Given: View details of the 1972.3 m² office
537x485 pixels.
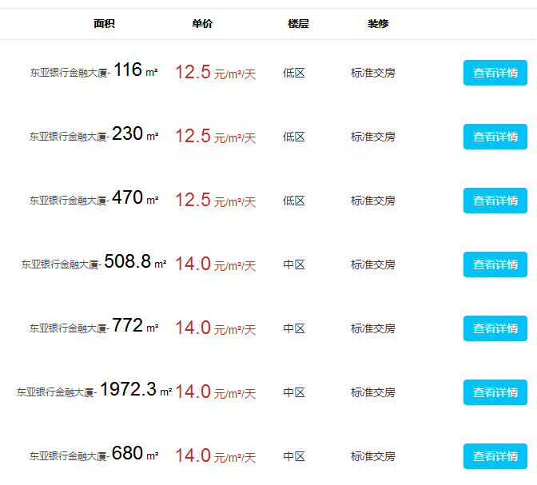Looking at the screenshot, I should pos(495,392).
